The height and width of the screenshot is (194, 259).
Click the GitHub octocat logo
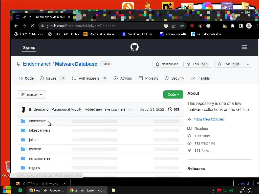click(135, 47)
